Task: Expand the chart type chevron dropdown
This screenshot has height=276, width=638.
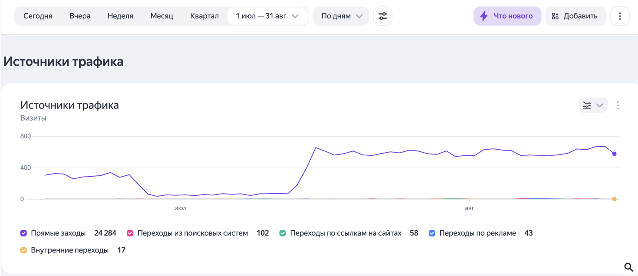Action: click(599, 105)
